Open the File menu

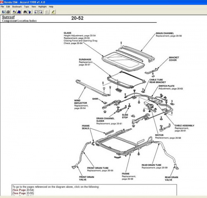(x=2, y=7)
